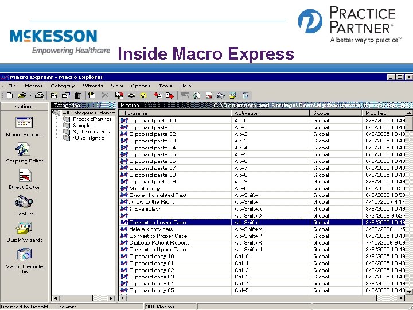The width and height of the screenshot is (413, 310).
Task: Open the File menu
Action: point(12,86)
